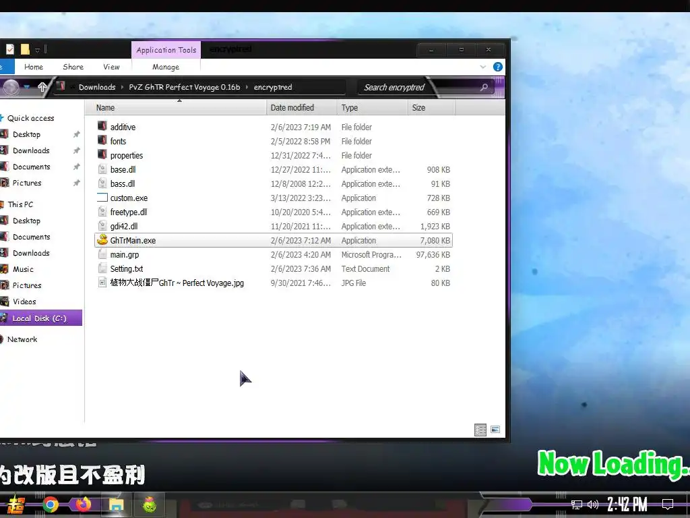690x518 pixels.
Task: Open the back/recent locations dropdown arrow
Action: click(27, 87)
